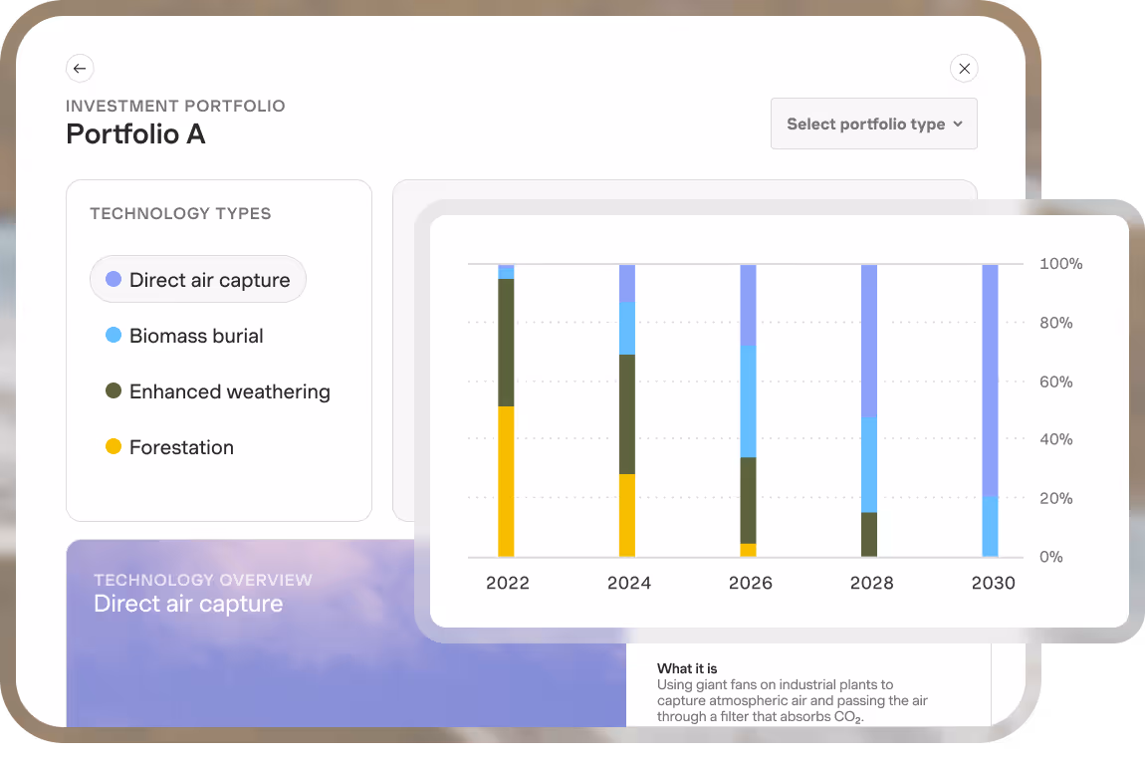Click Direct air capture overview title
The height and width of the screenshot is (763, 1145).
pos(188,604)
